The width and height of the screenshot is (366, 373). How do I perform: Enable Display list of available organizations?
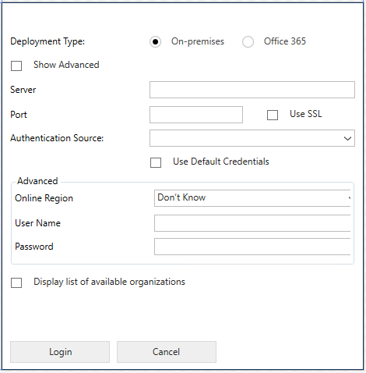(16, 282)
